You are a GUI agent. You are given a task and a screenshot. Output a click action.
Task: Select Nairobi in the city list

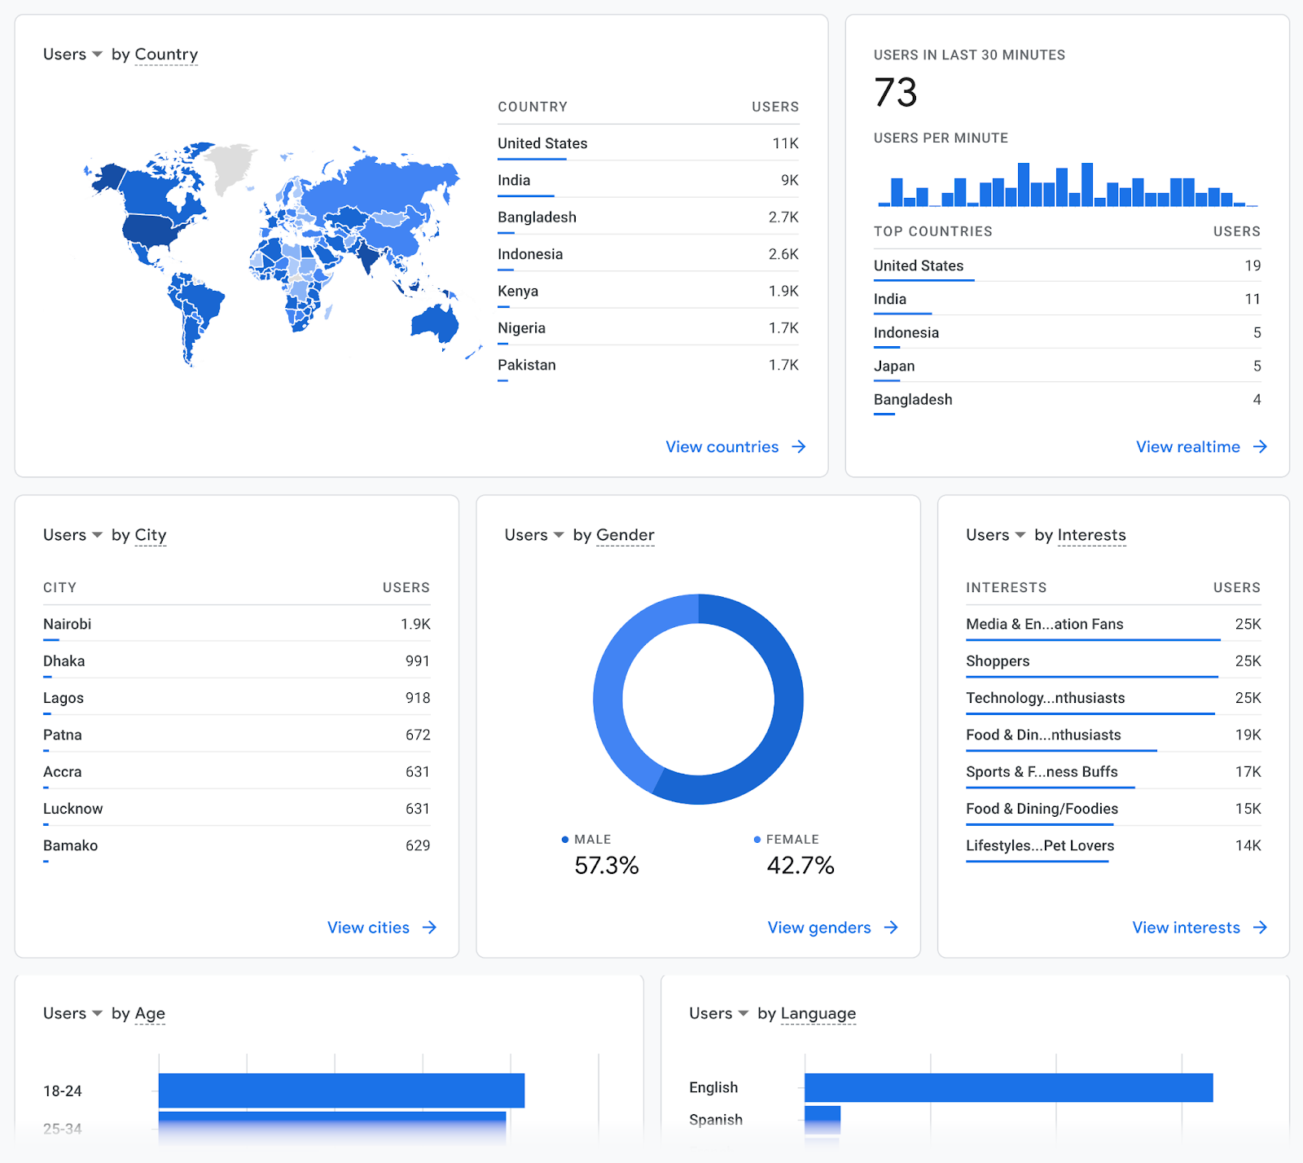pos(67,624)
